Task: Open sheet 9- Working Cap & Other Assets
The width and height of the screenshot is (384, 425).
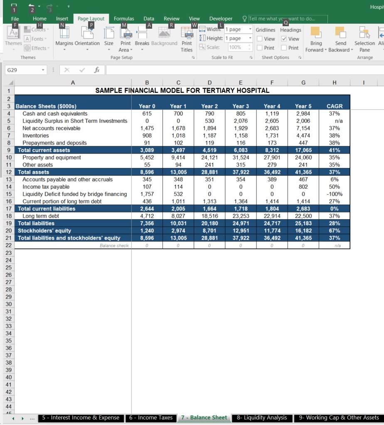Action: tap(339, 418)
